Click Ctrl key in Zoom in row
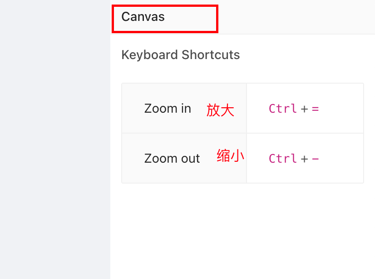The image size is (375, 279). point(283,109)
